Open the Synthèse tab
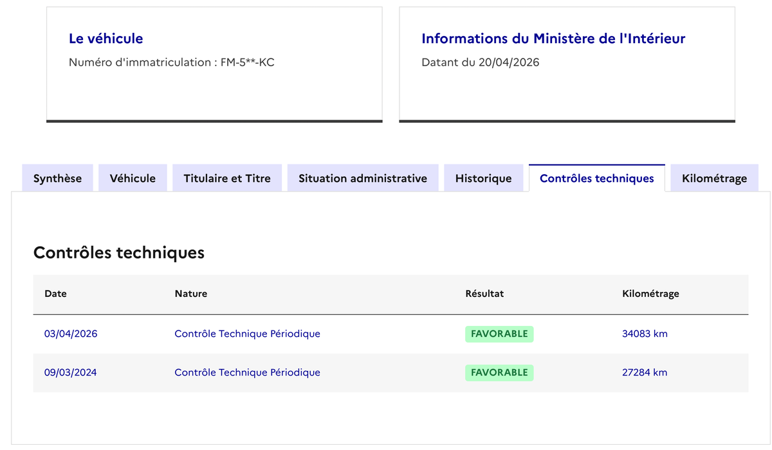This screenshot has width=772, height=450. (57, 178)
